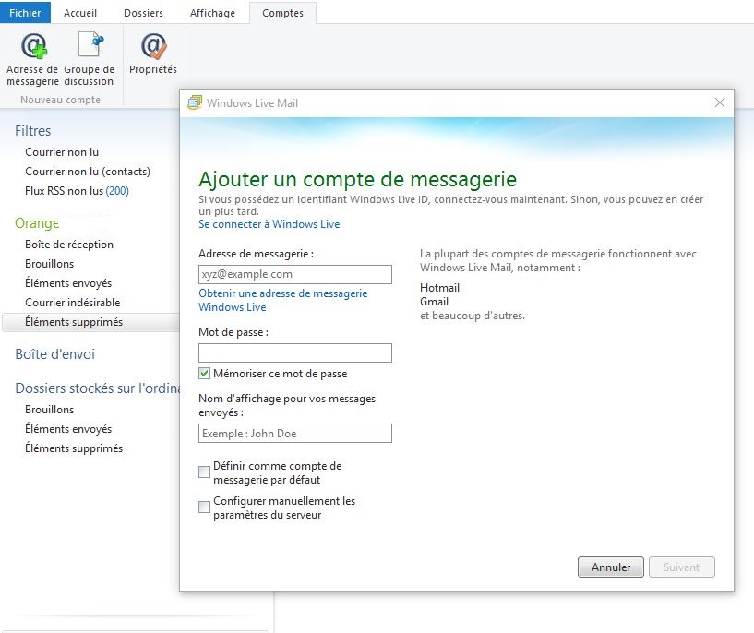Image resolution: width=754 pixels, height=633 pixels.
Task: Open Courrier non lu (contacts) filter
Action: click(x=88, y=172)
